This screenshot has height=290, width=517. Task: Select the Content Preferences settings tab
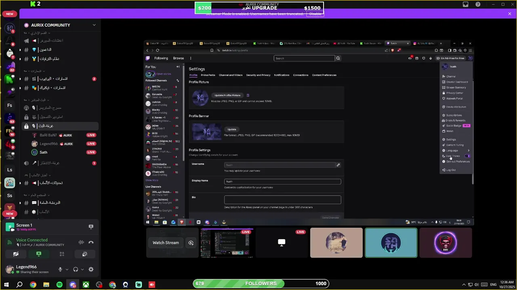click(x=324, y=75)
